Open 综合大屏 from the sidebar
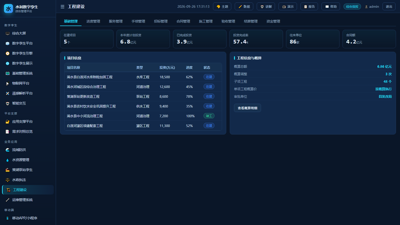400x225 pixels. coord(28,33)
